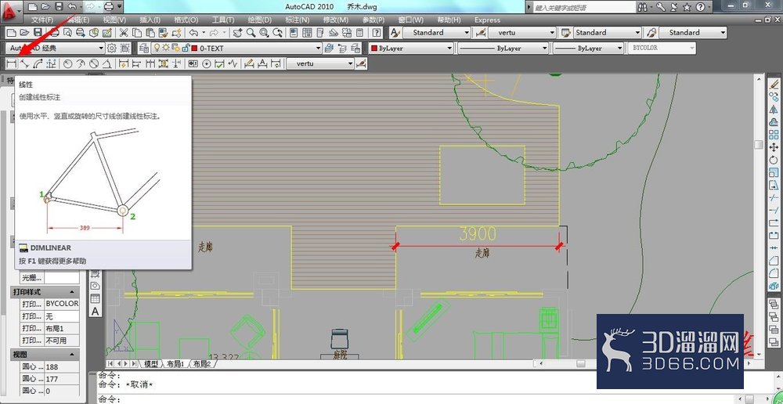Collapse the 打印样式 properties section
Screen dimensions: 783x404
click(72, 291)
